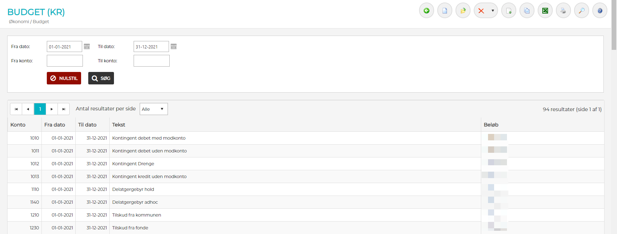Click the open folder icon
617x234 pixels.
click(463, 11)
